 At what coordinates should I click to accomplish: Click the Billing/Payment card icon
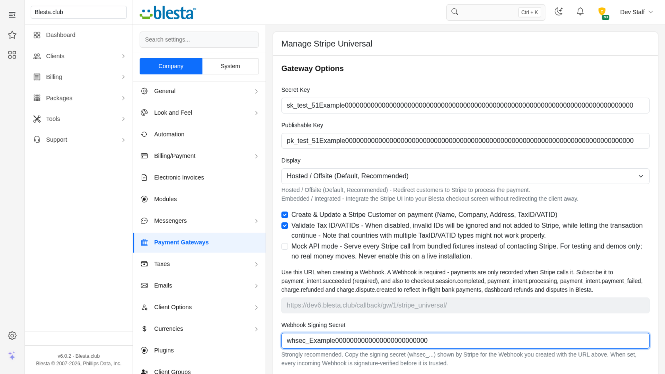144,156
